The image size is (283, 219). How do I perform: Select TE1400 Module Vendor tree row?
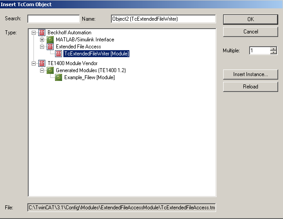pos(72,63)
